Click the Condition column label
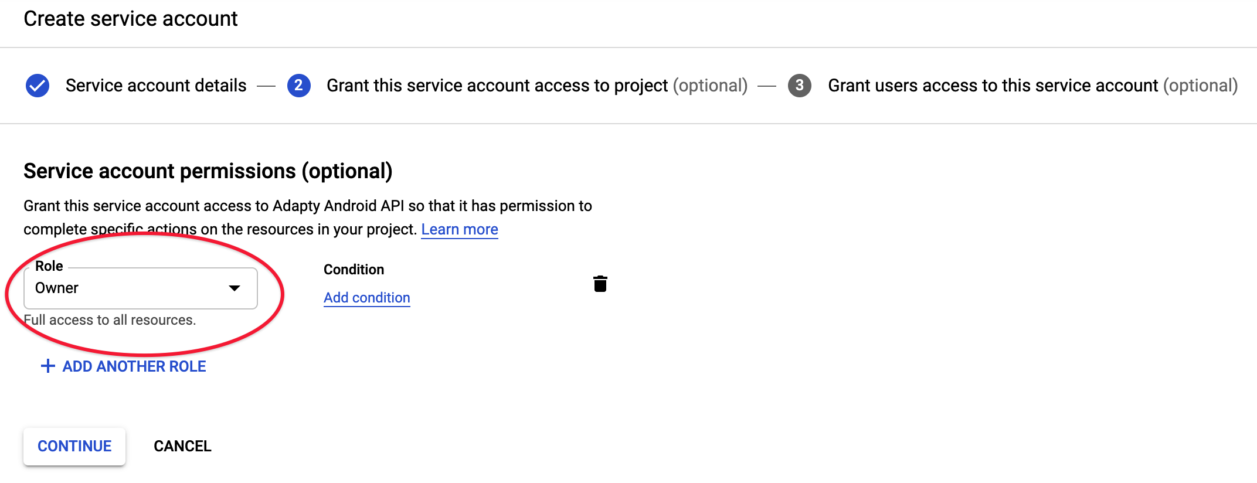1257x483 pixels. pos(354,270)
